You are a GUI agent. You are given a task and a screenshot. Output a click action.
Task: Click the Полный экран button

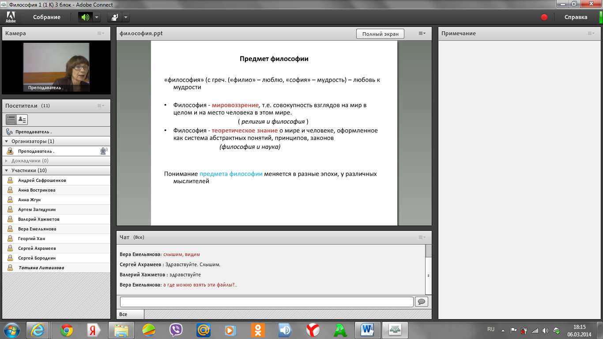[x=380, y=34]
